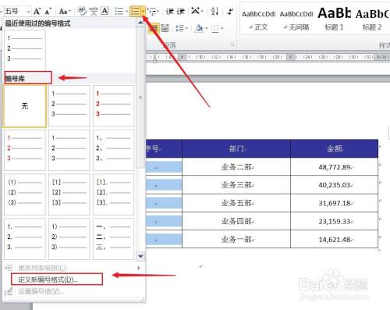Viewport: 390px width, 310px height.
Task: Click the 业务二部 table cell
Action: 236,167
